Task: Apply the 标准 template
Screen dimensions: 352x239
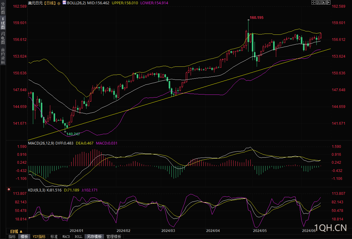Action: 54,237
